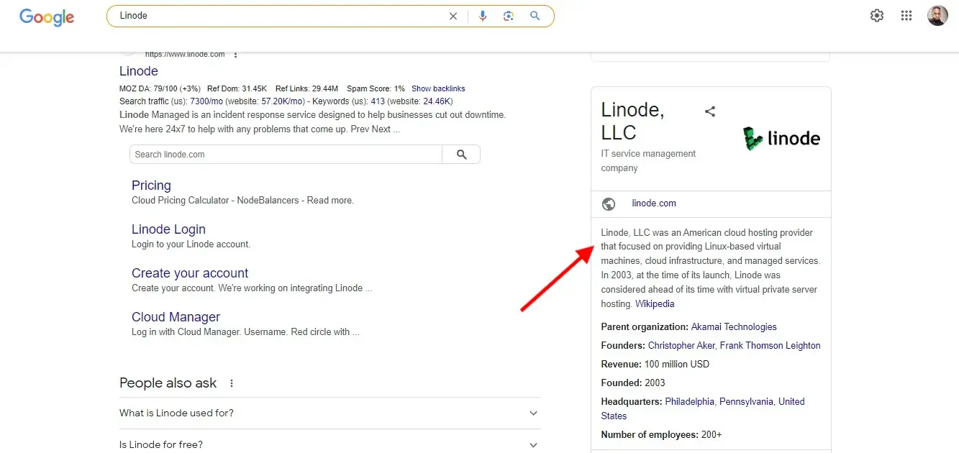The width and height of the screenshot is (959, 453).
Task: Open the Pricing sitelink
Action: pos(151,186)
